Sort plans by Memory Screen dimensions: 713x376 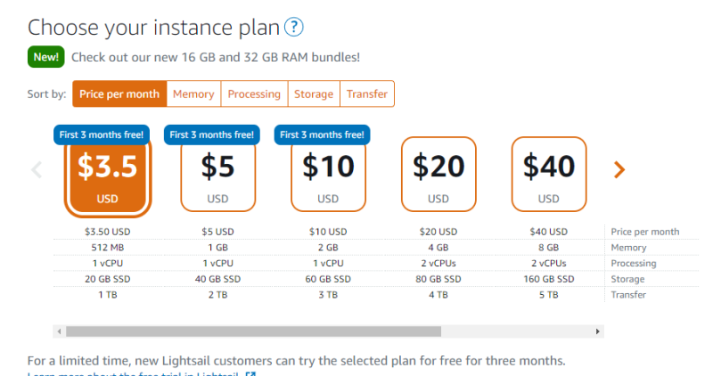193,94
